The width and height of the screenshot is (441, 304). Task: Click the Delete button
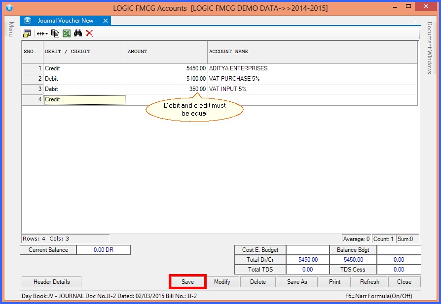tap(258, 282)
